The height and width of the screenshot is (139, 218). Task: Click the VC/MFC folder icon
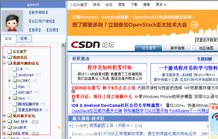tap(15, 80)
